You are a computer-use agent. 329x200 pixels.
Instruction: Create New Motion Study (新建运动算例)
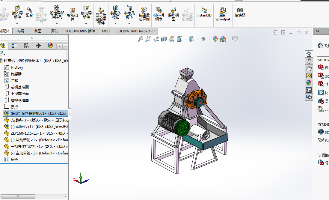click(x=144, y=14)
